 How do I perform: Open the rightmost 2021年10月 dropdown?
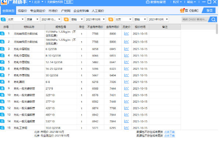pyautogui.click(x=158, y=19)
